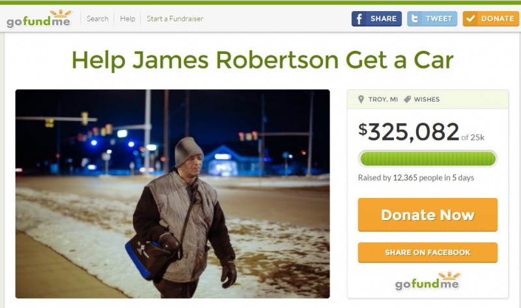Select Start a Fundraiser in the header
The width and height of the screenshot is (521, 308).
[x=175, y=19]
